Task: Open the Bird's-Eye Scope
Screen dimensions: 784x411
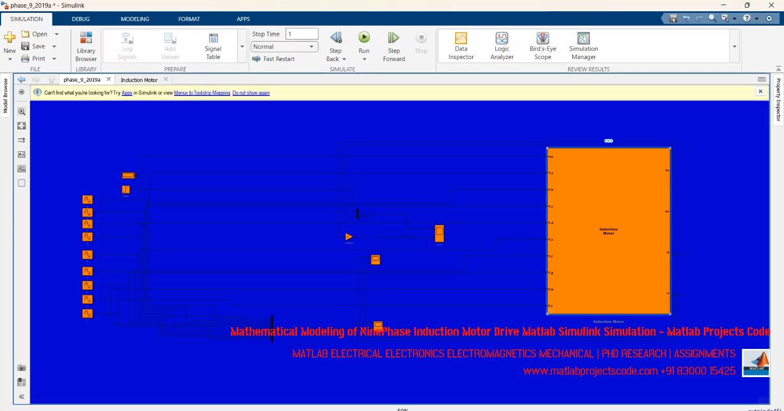Action: 542,45
